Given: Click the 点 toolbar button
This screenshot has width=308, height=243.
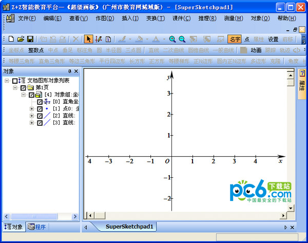Looking at the screenshot, I should [x=247, y=39].
